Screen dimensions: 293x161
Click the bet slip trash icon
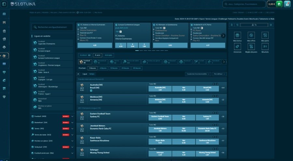click(x=231, y=25)
